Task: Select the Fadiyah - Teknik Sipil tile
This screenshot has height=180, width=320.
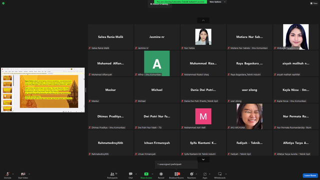Action: (249, 143)
